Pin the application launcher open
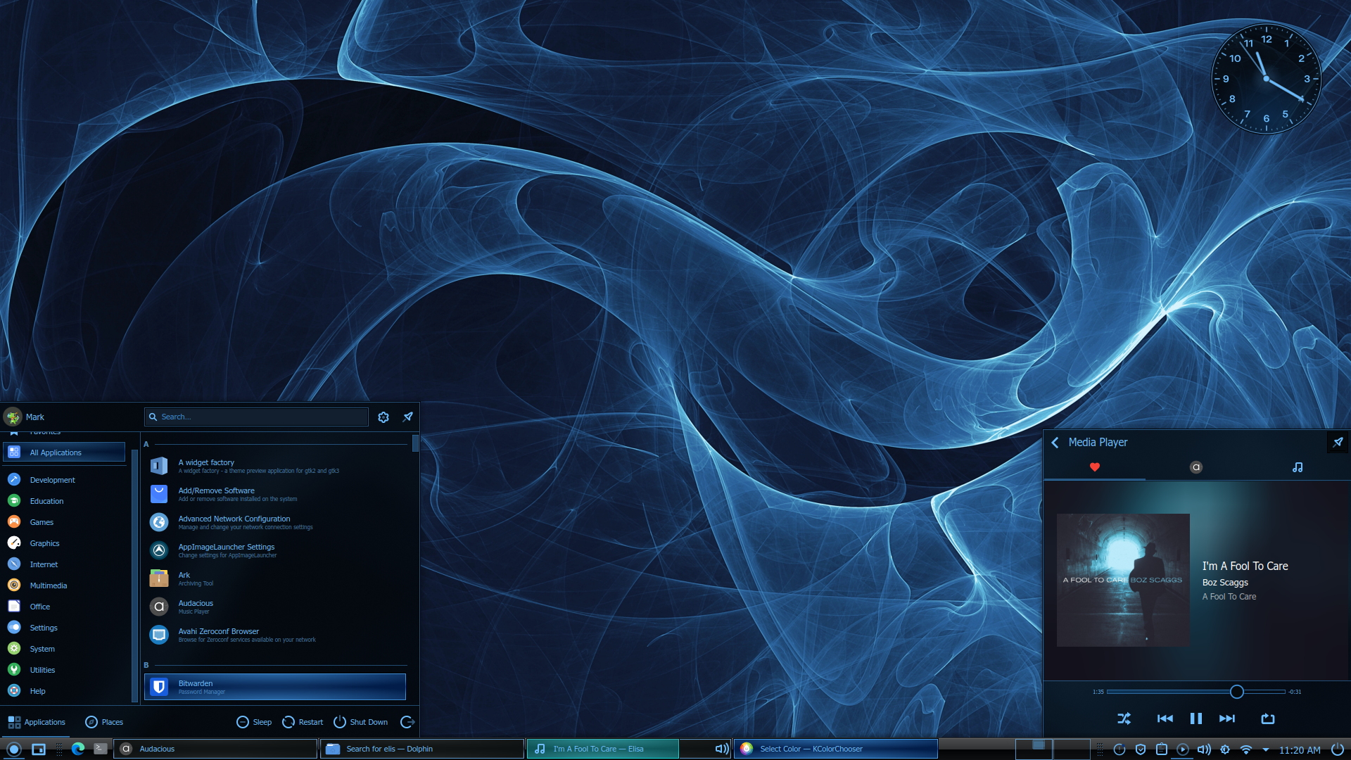Screen dimensions: 1351x760 [x=407, y=417]
